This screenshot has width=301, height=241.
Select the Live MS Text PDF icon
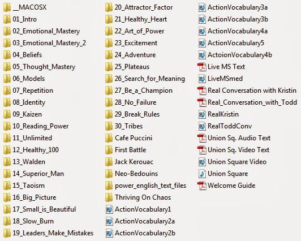pyautogui.click(x=202, y=67)
